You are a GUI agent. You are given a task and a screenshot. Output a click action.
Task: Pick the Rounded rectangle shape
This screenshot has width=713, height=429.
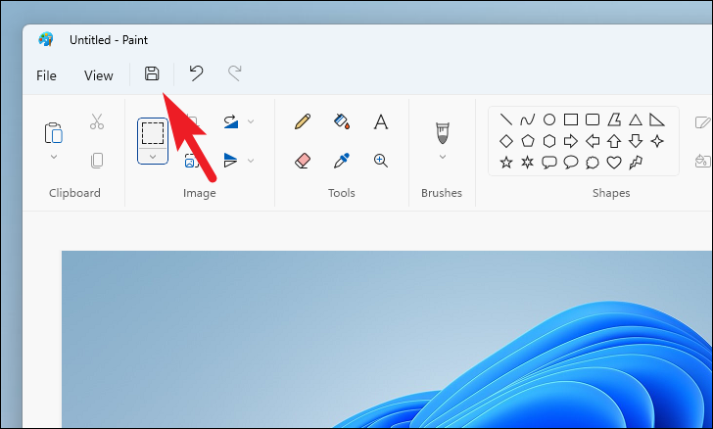[x=593, y=119]
